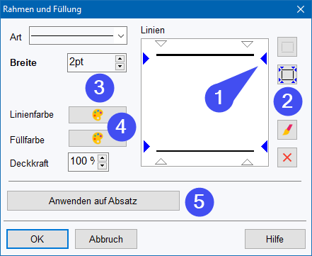Increase Deckkraft with the up arrow
The width and height of the screenshot is (312, 256).
click(x=102, y=158)
